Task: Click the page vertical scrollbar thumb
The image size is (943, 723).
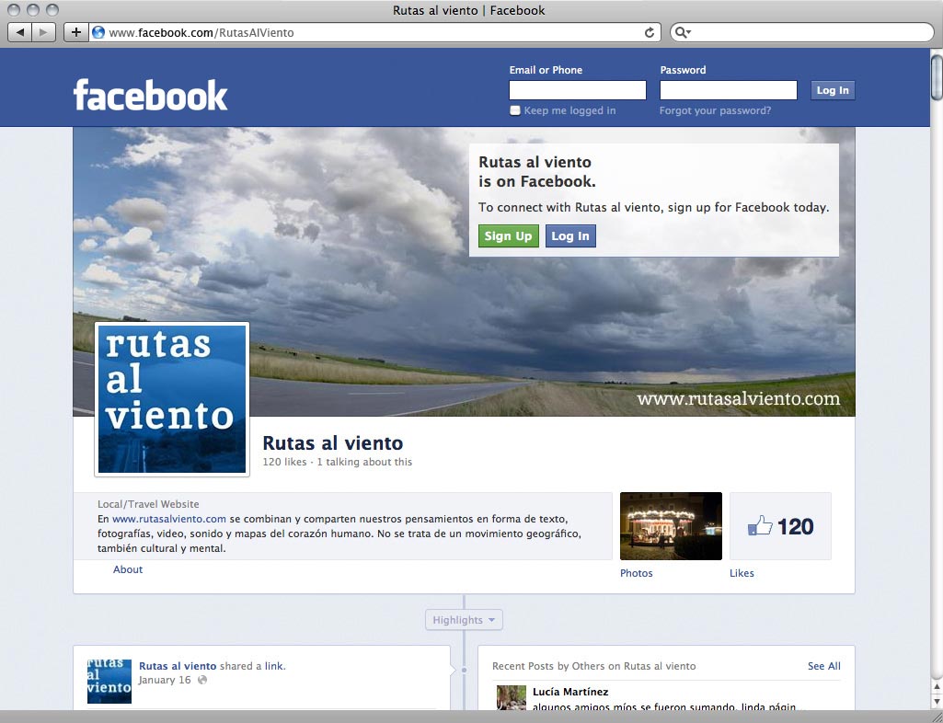Action: click(937, 77)
